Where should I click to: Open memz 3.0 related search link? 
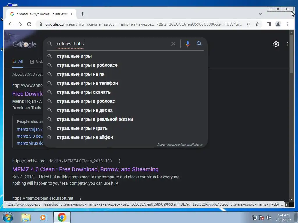(30, 136)
